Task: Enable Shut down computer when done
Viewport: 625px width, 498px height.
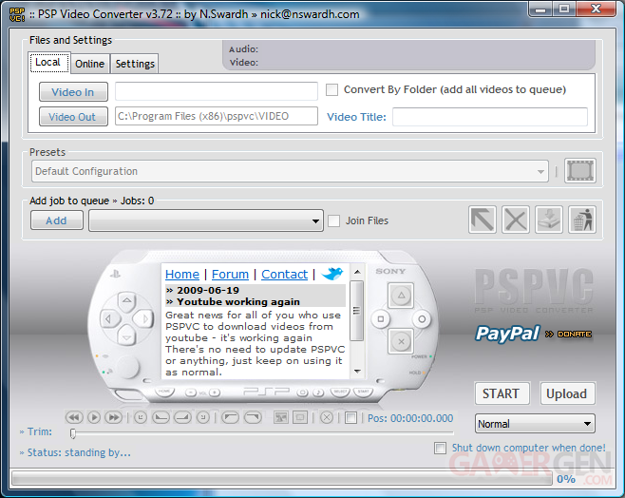Action: click(x=440, y=448)
